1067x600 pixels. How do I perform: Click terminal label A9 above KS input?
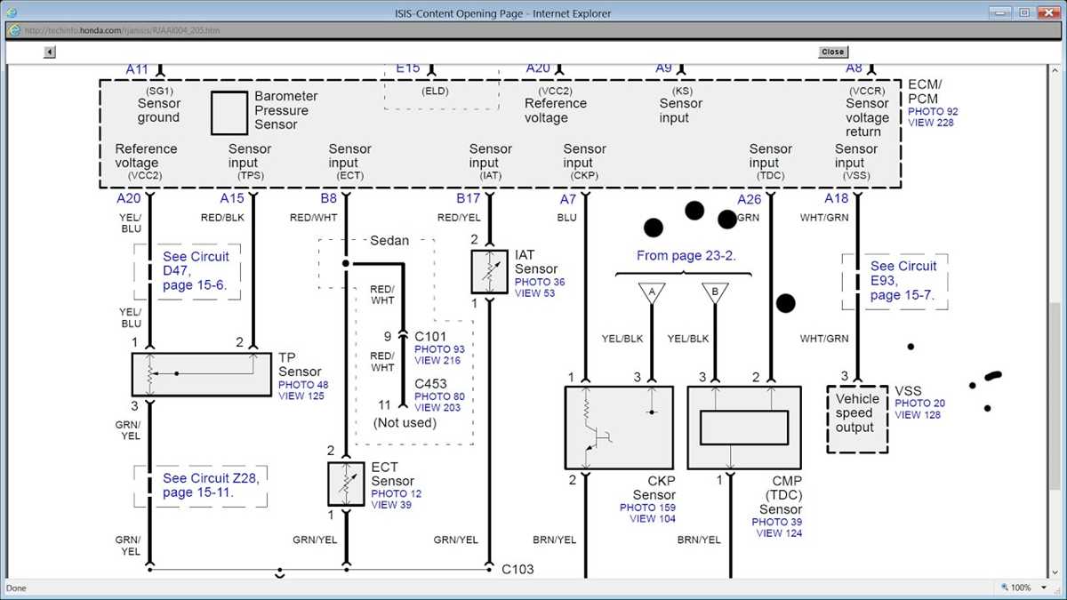click(663, 68)
